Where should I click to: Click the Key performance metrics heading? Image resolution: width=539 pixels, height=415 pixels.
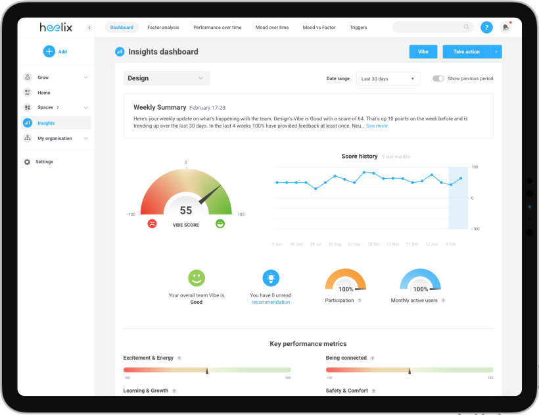308,344
